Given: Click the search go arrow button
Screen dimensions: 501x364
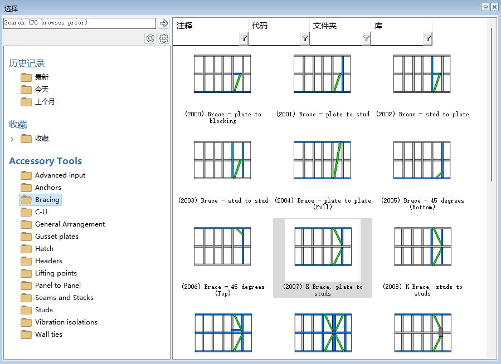Looking at the screenshot, I should (x=164, y=23).
